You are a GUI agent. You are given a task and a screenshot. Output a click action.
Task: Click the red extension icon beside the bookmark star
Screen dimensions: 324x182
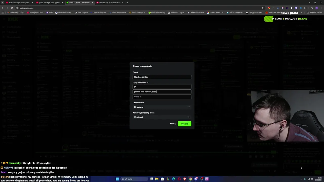pyautogui.click(x=269, y=8)
